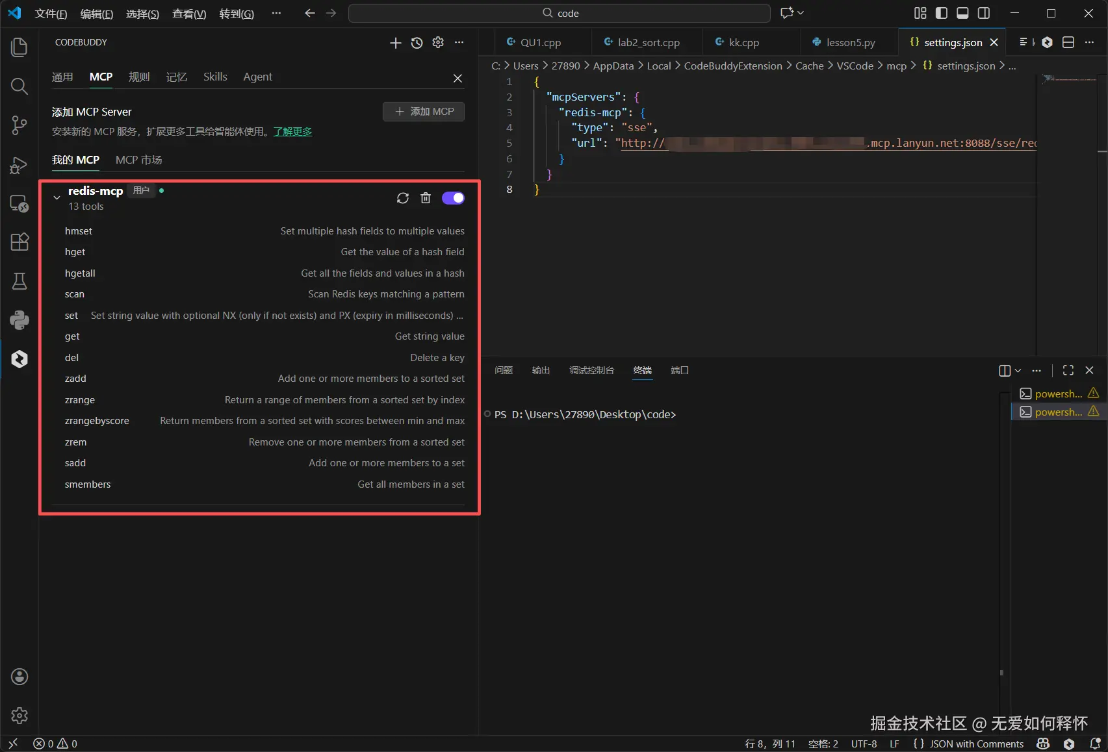Open the Extensions sidebar view
1108x752 pixels.
pyautogui.click(x=19, y=242)
